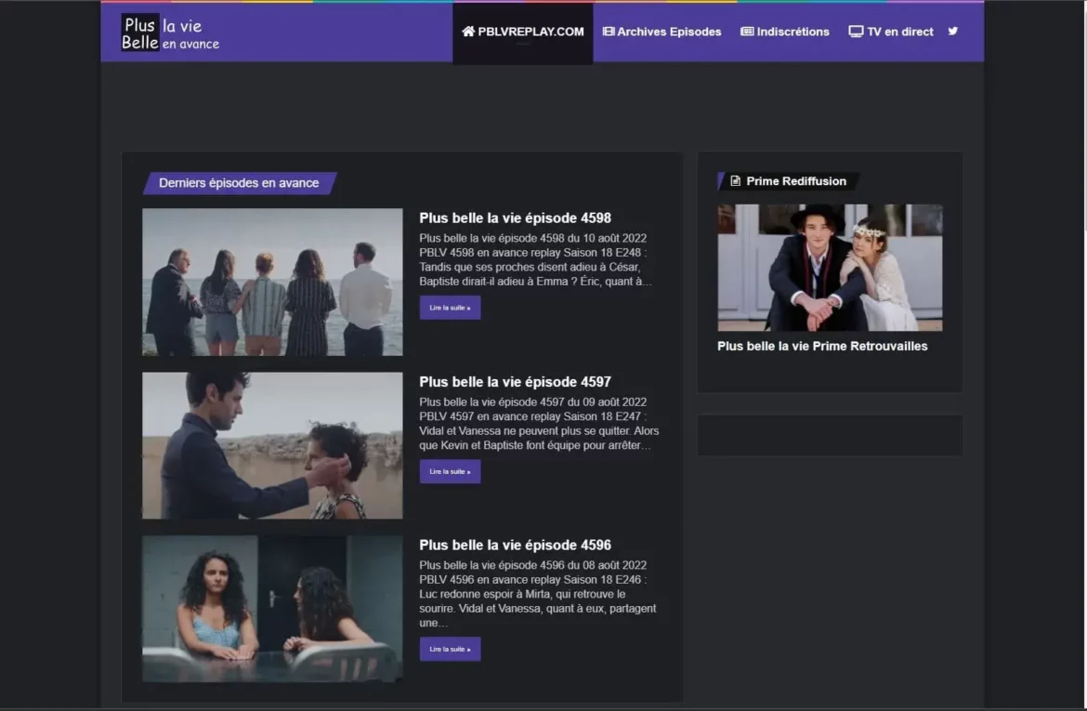The image size is (1087, 711).
Task: Click the episode 4598 seaside thumbnail
Action: tap(272, 282)
